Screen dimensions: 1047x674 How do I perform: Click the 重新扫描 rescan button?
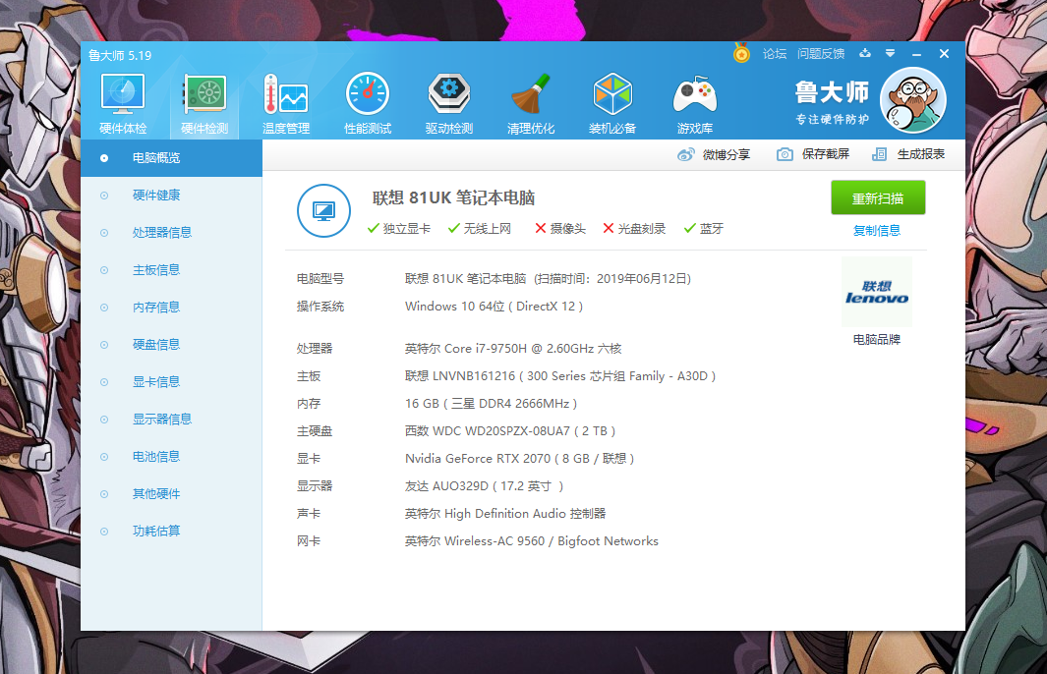point(878,198)
